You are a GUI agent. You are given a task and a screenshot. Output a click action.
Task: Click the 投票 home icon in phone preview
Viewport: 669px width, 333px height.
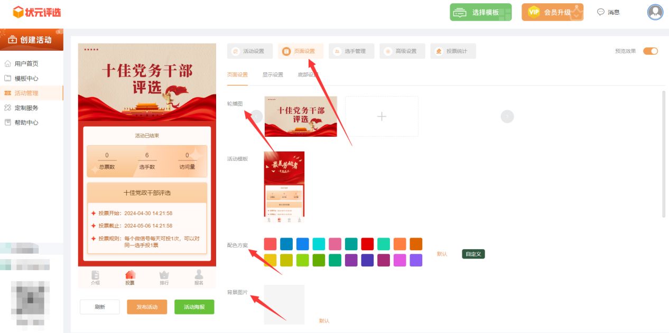pos(130,275)
